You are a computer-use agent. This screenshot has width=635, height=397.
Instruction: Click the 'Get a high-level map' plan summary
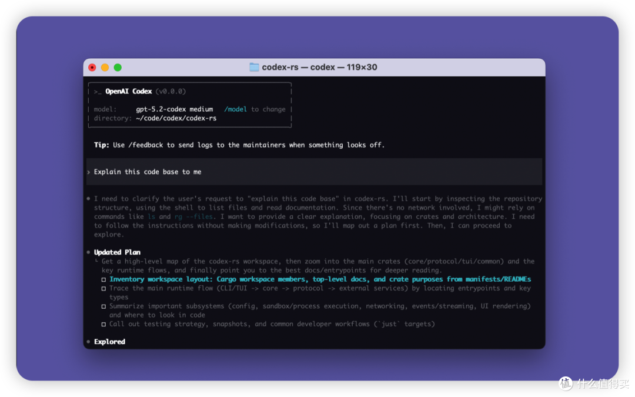pos(318,266)
